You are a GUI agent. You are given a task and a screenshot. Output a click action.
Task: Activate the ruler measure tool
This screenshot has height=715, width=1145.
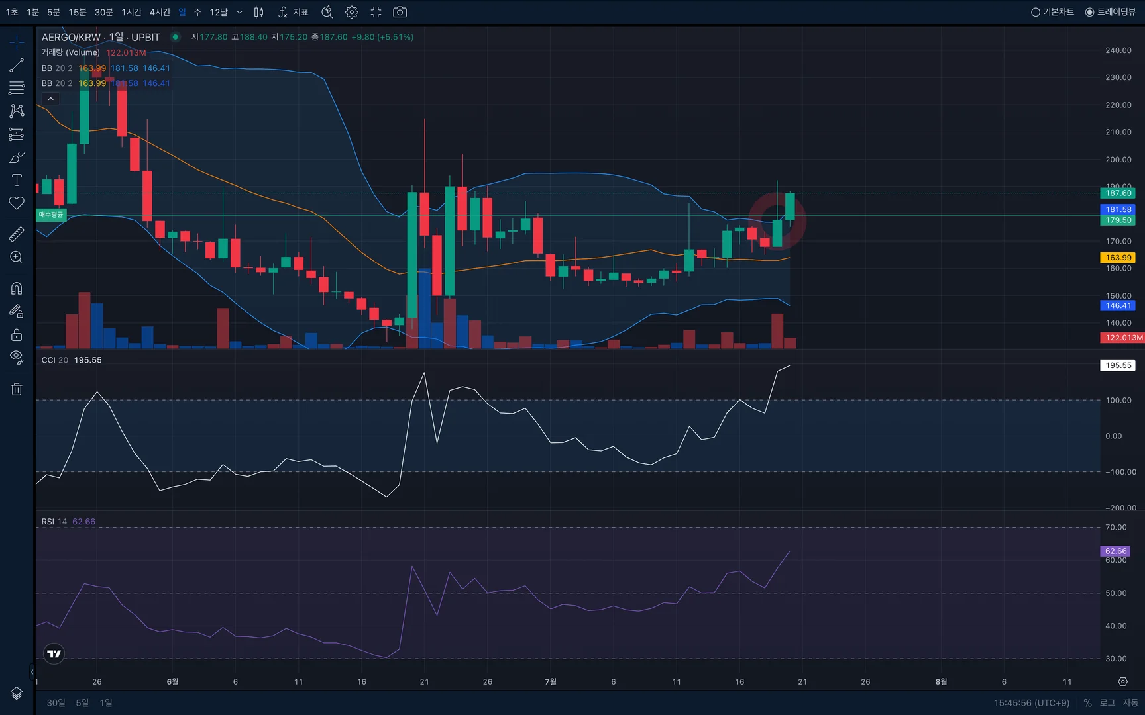[17, 234]
